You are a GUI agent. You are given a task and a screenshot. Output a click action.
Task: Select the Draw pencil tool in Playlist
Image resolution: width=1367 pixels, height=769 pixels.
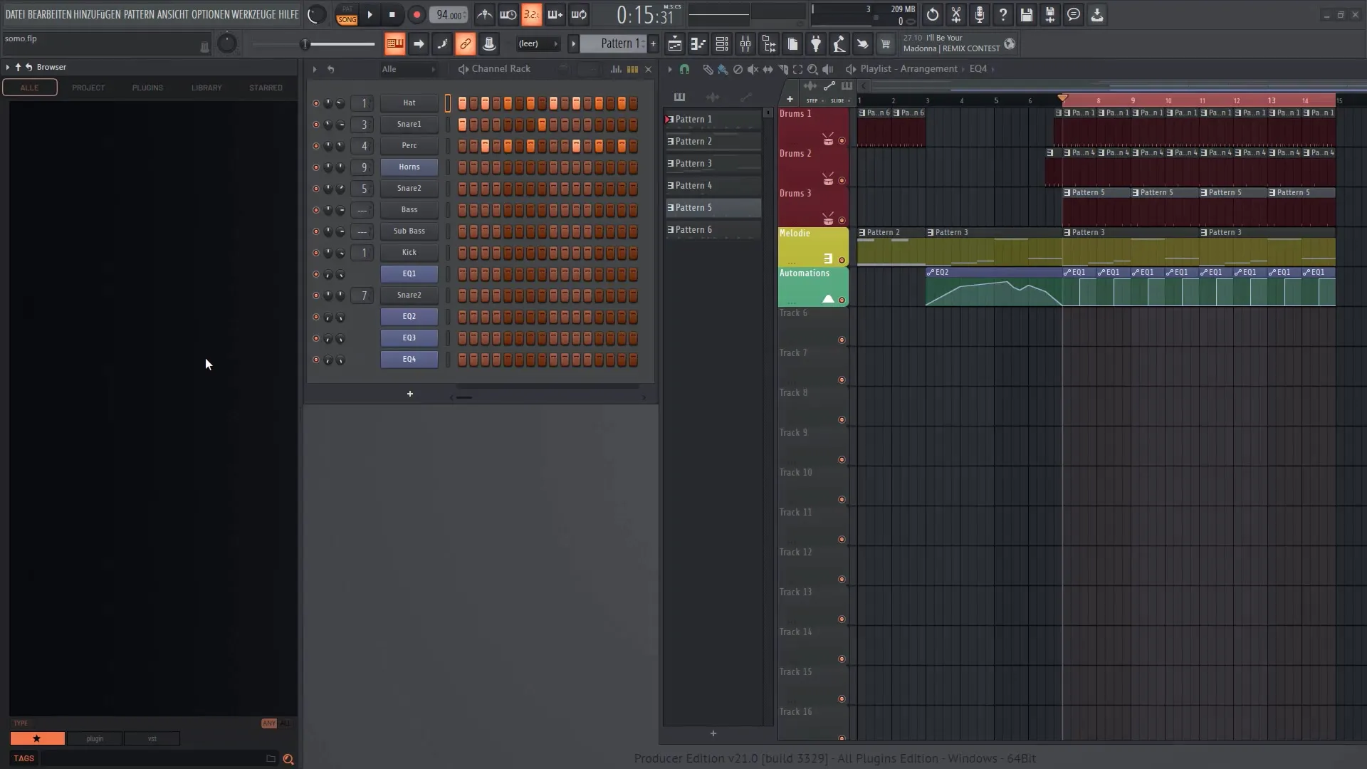point(707,69)
